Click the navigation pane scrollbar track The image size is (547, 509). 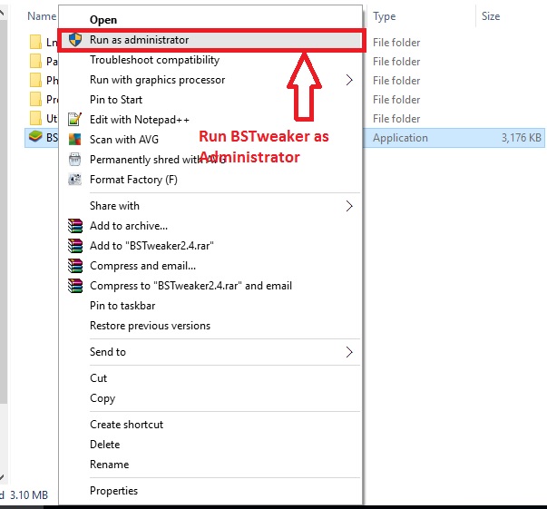(x=3, y=436)
